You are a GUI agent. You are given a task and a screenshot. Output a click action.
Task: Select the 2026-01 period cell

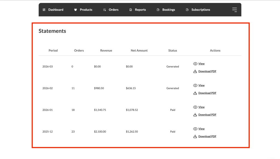[48, 110]
